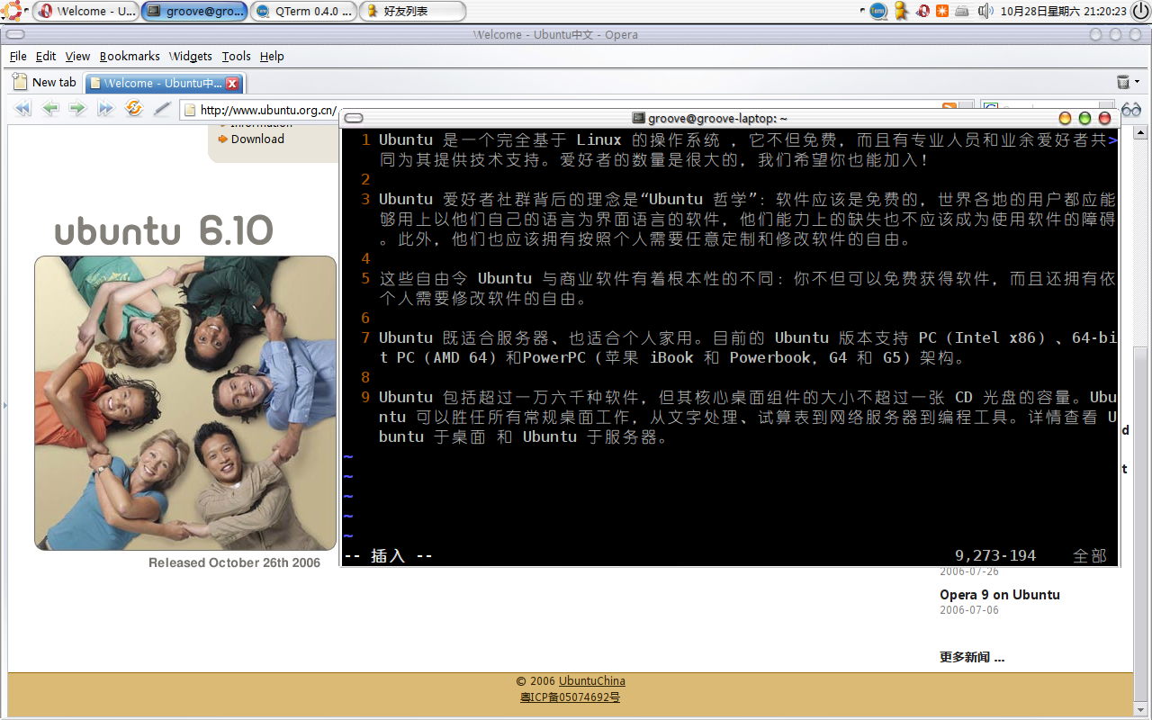The image size is (1152, 720).
Task: Click the Back arrow in Opera
Action: point(50,109)
